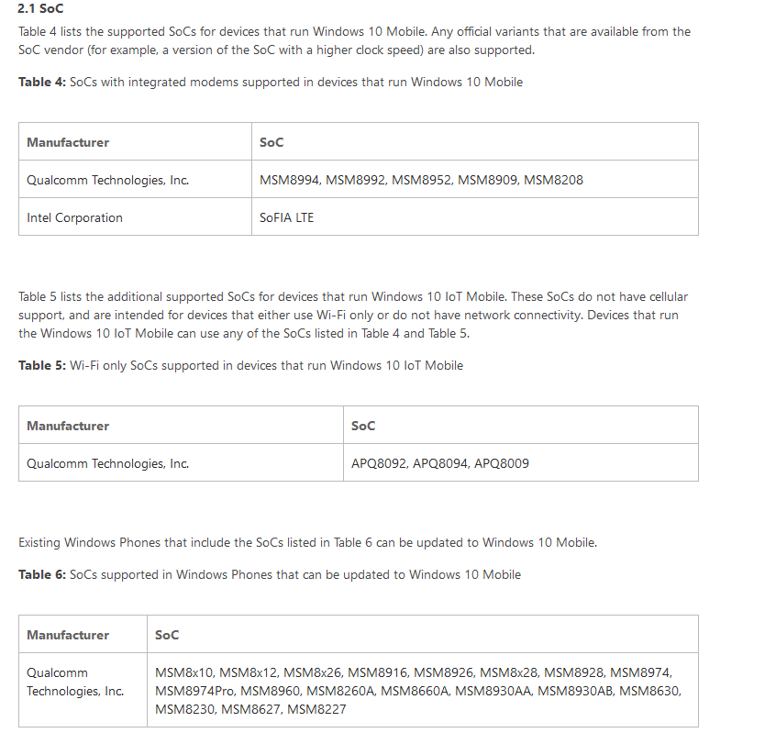Click the SoFIA LTE cell
Screen dimensions: 776x755
coord(475,217)
